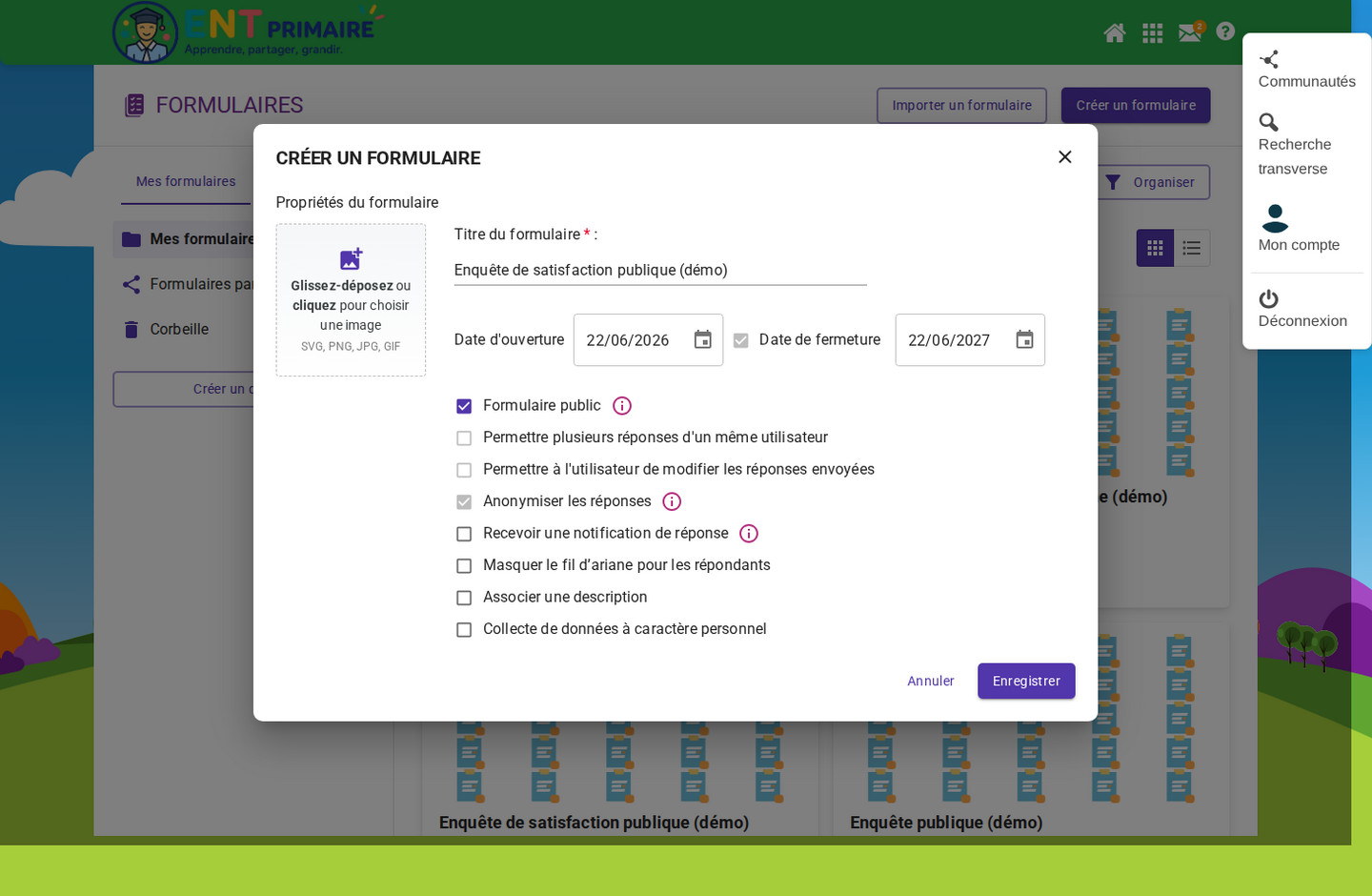Click the Formulaires page title icon
1372x896 pixels.
(134, 105)
